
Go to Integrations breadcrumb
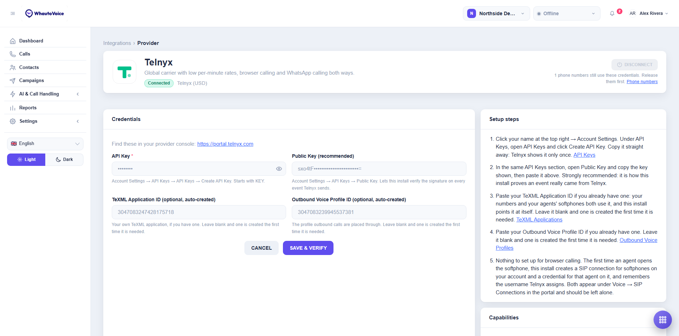coord(117,43)
